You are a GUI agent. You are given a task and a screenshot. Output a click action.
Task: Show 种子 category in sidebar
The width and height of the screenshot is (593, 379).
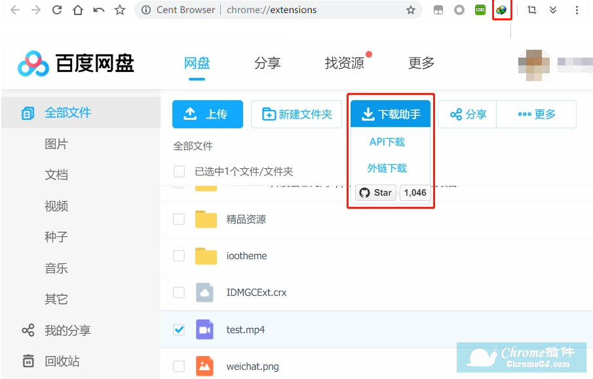point(56,237)
